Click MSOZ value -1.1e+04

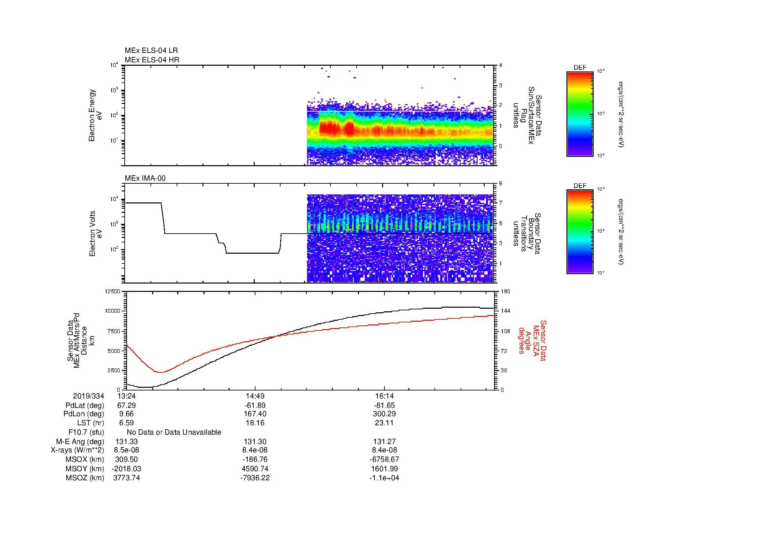point(384,478)
